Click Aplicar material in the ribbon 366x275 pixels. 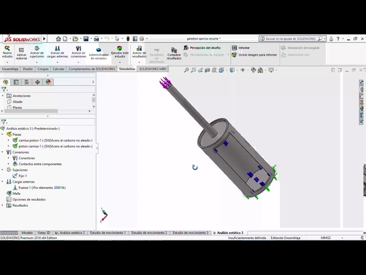pyautogui.click(x=22, y=53)
